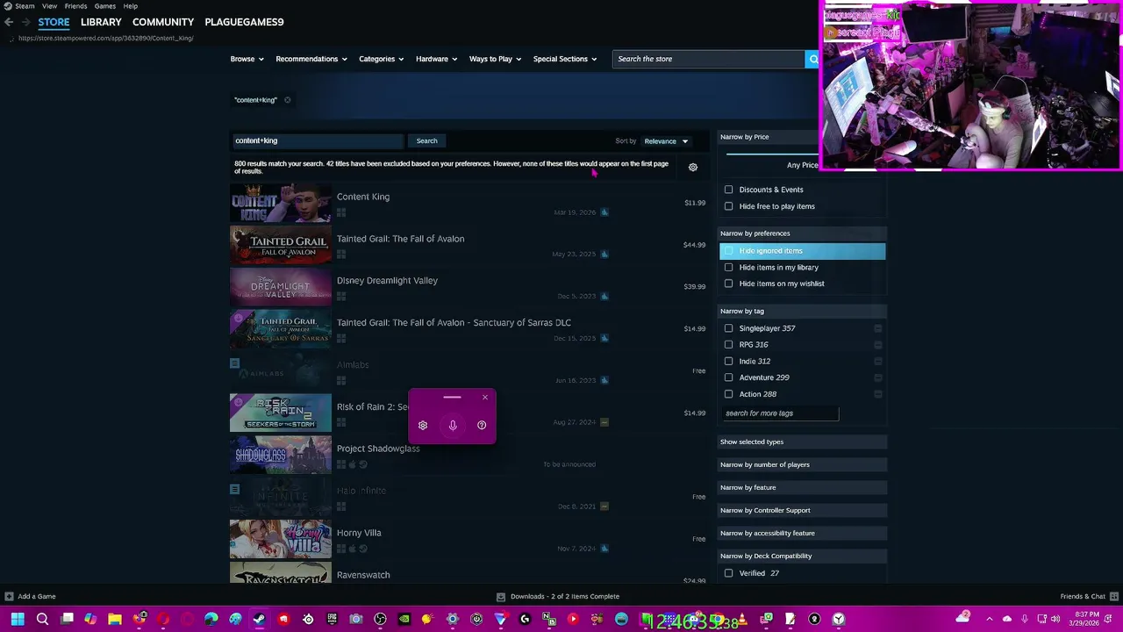Click the Downloads status icon
Image resolution: width=1123 pixels, height=632 pixels.
point(501,596)
